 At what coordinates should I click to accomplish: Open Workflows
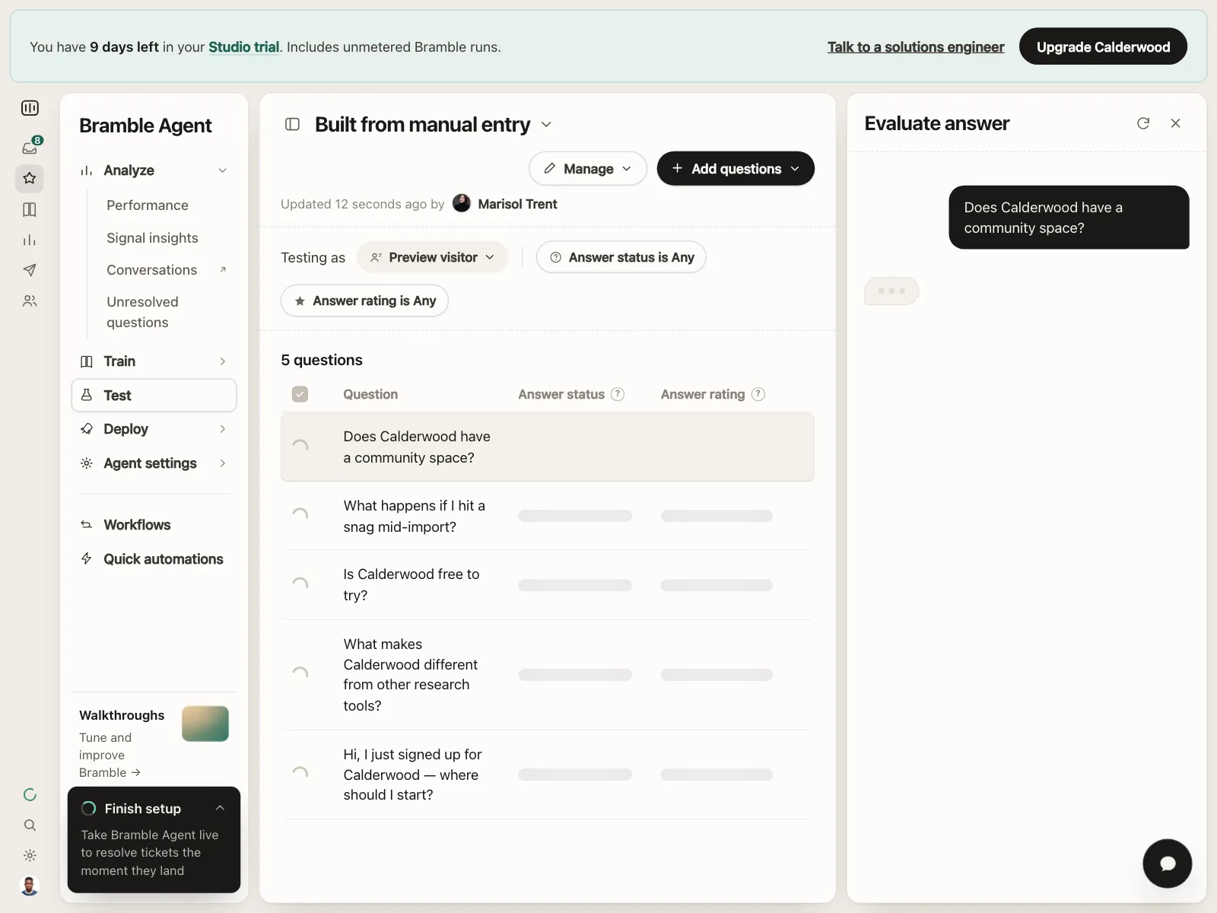(x=137, y=525)
